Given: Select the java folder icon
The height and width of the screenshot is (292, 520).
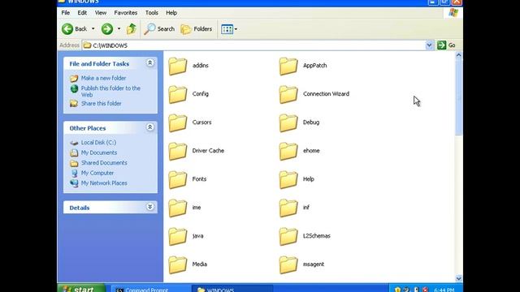Looking at the screenshot, I should pos(178,236).
